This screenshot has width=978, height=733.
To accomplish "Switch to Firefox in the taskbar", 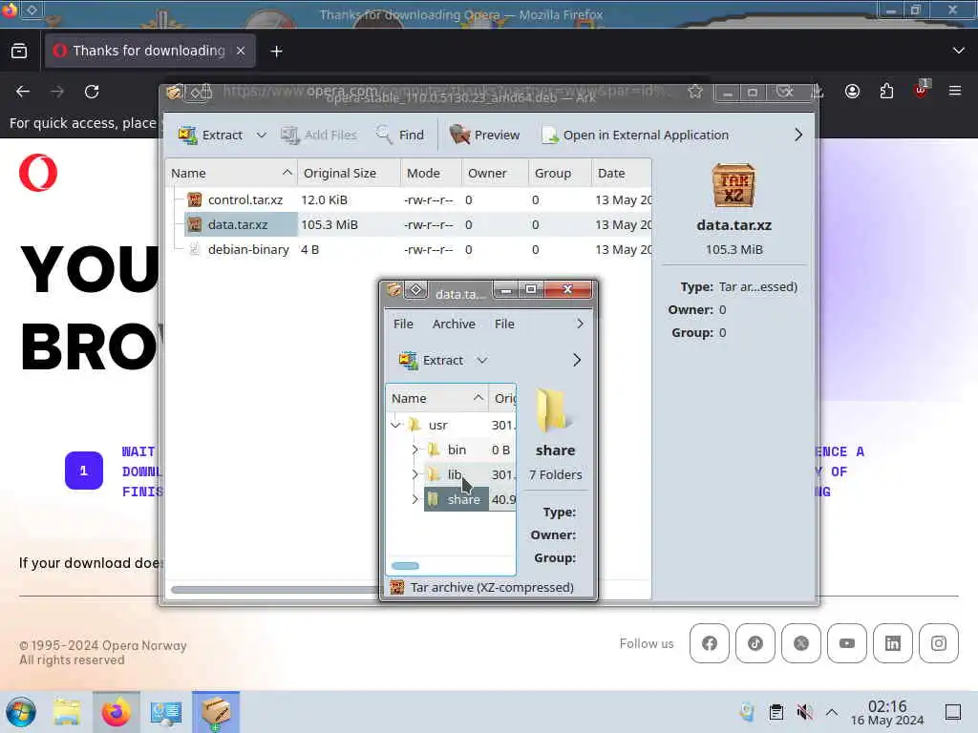I will click(x=116, y=712).
